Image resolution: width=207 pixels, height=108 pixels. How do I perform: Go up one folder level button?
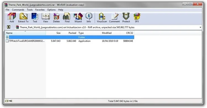(9, 27)
